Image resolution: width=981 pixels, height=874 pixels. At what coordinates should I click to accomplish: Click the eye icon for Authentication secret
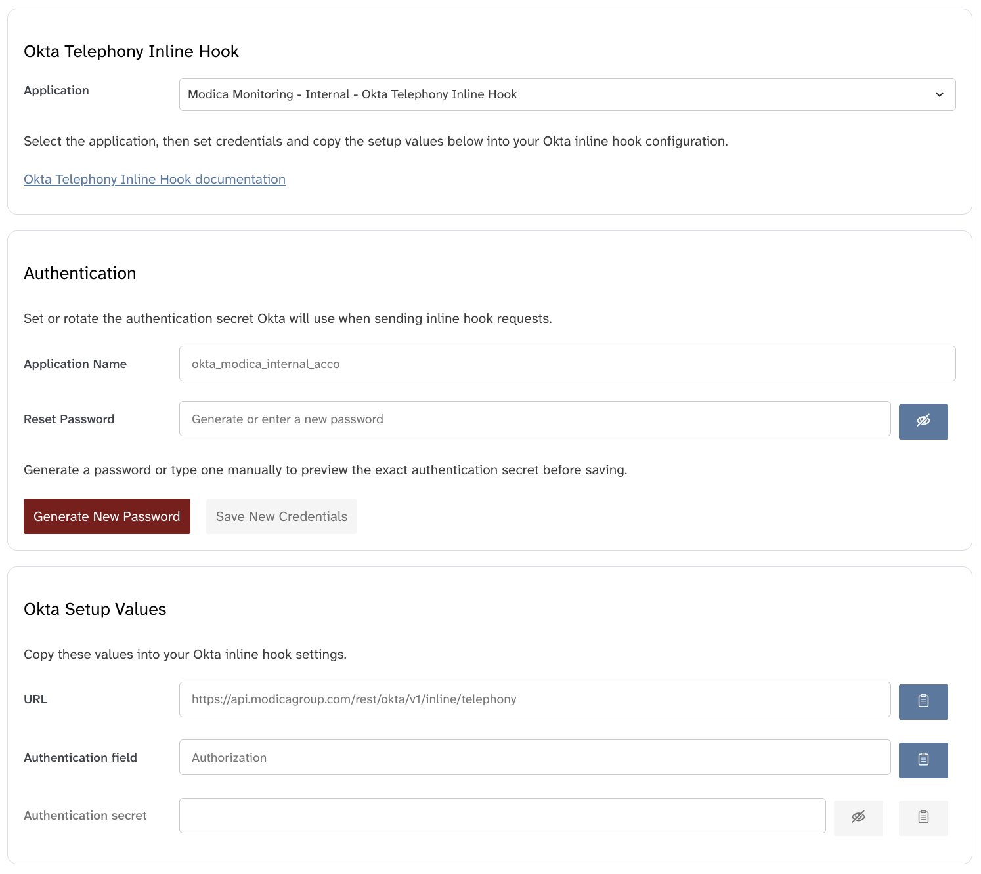[858, 818]
